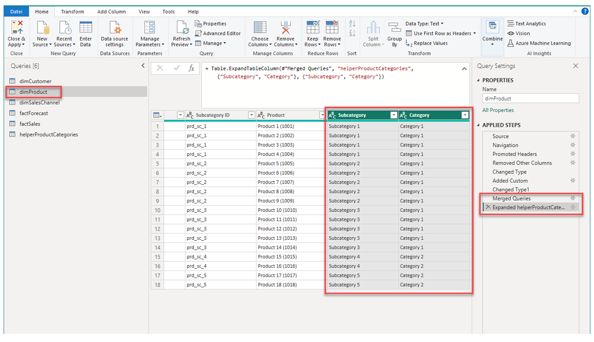
Task: Click the Choose Columns icon
Action: pyautogui.click(x=260, y=28)
